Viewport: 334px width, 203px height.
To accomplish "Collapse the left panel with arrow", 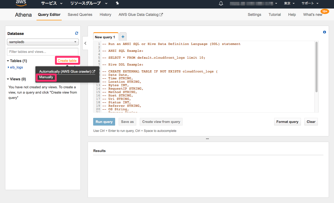I will pyautogui.click(x=85, y=43).
